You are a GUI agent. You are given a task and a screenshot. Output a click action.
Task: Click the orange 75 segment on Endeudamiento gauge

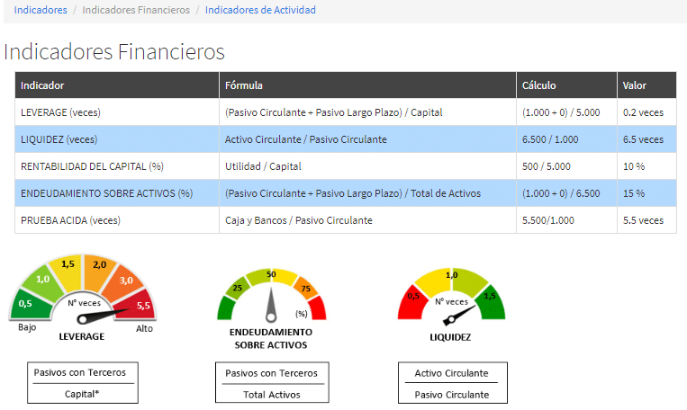tap(306, 289)
